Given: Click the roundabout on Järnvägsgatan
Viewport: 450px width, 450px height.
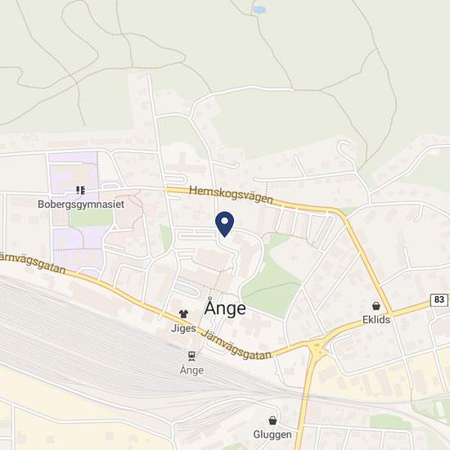Looking at the screenshot, I should [317, 348].
